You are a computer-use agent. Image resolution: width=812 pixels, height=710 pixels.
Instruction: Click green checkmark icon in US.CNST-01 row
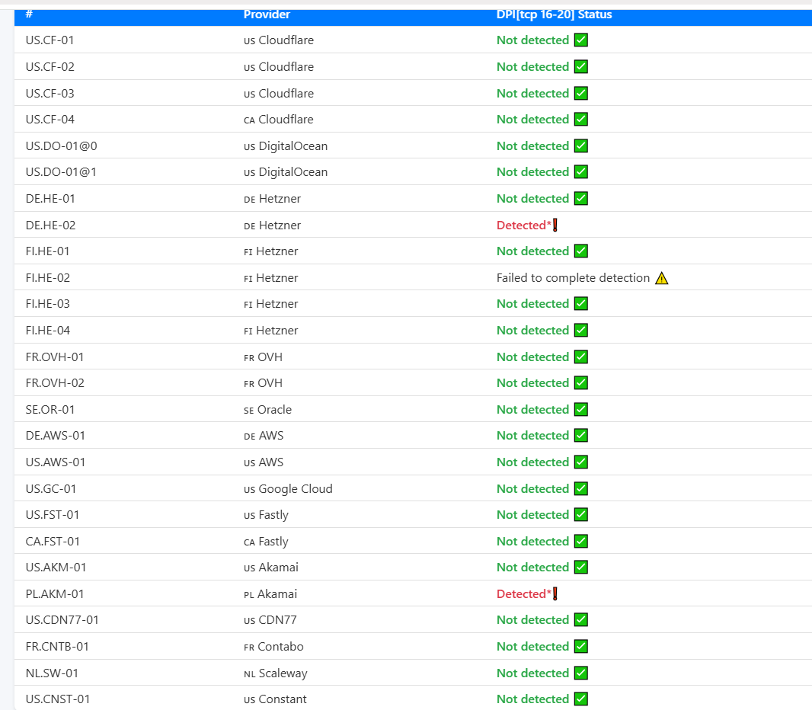[x=581, y=699]
